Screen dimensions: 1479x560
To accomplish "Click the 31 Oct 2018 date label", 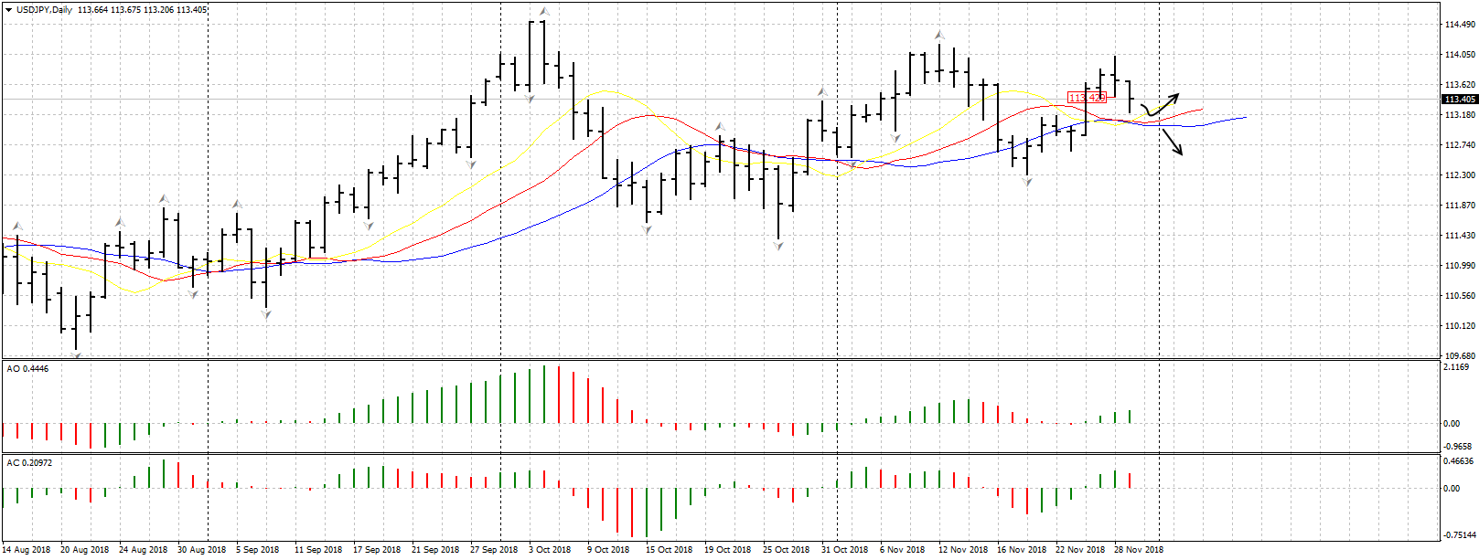I will [x=844, y=550].
